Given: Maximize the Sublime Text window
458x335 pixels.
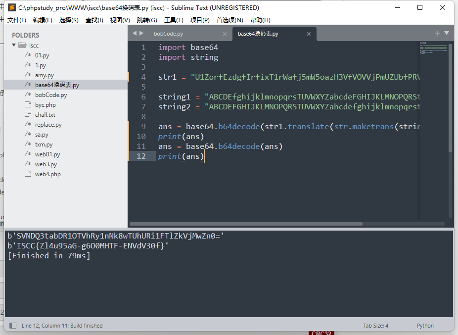Looking at the screenshot, I should pos(420,7).
